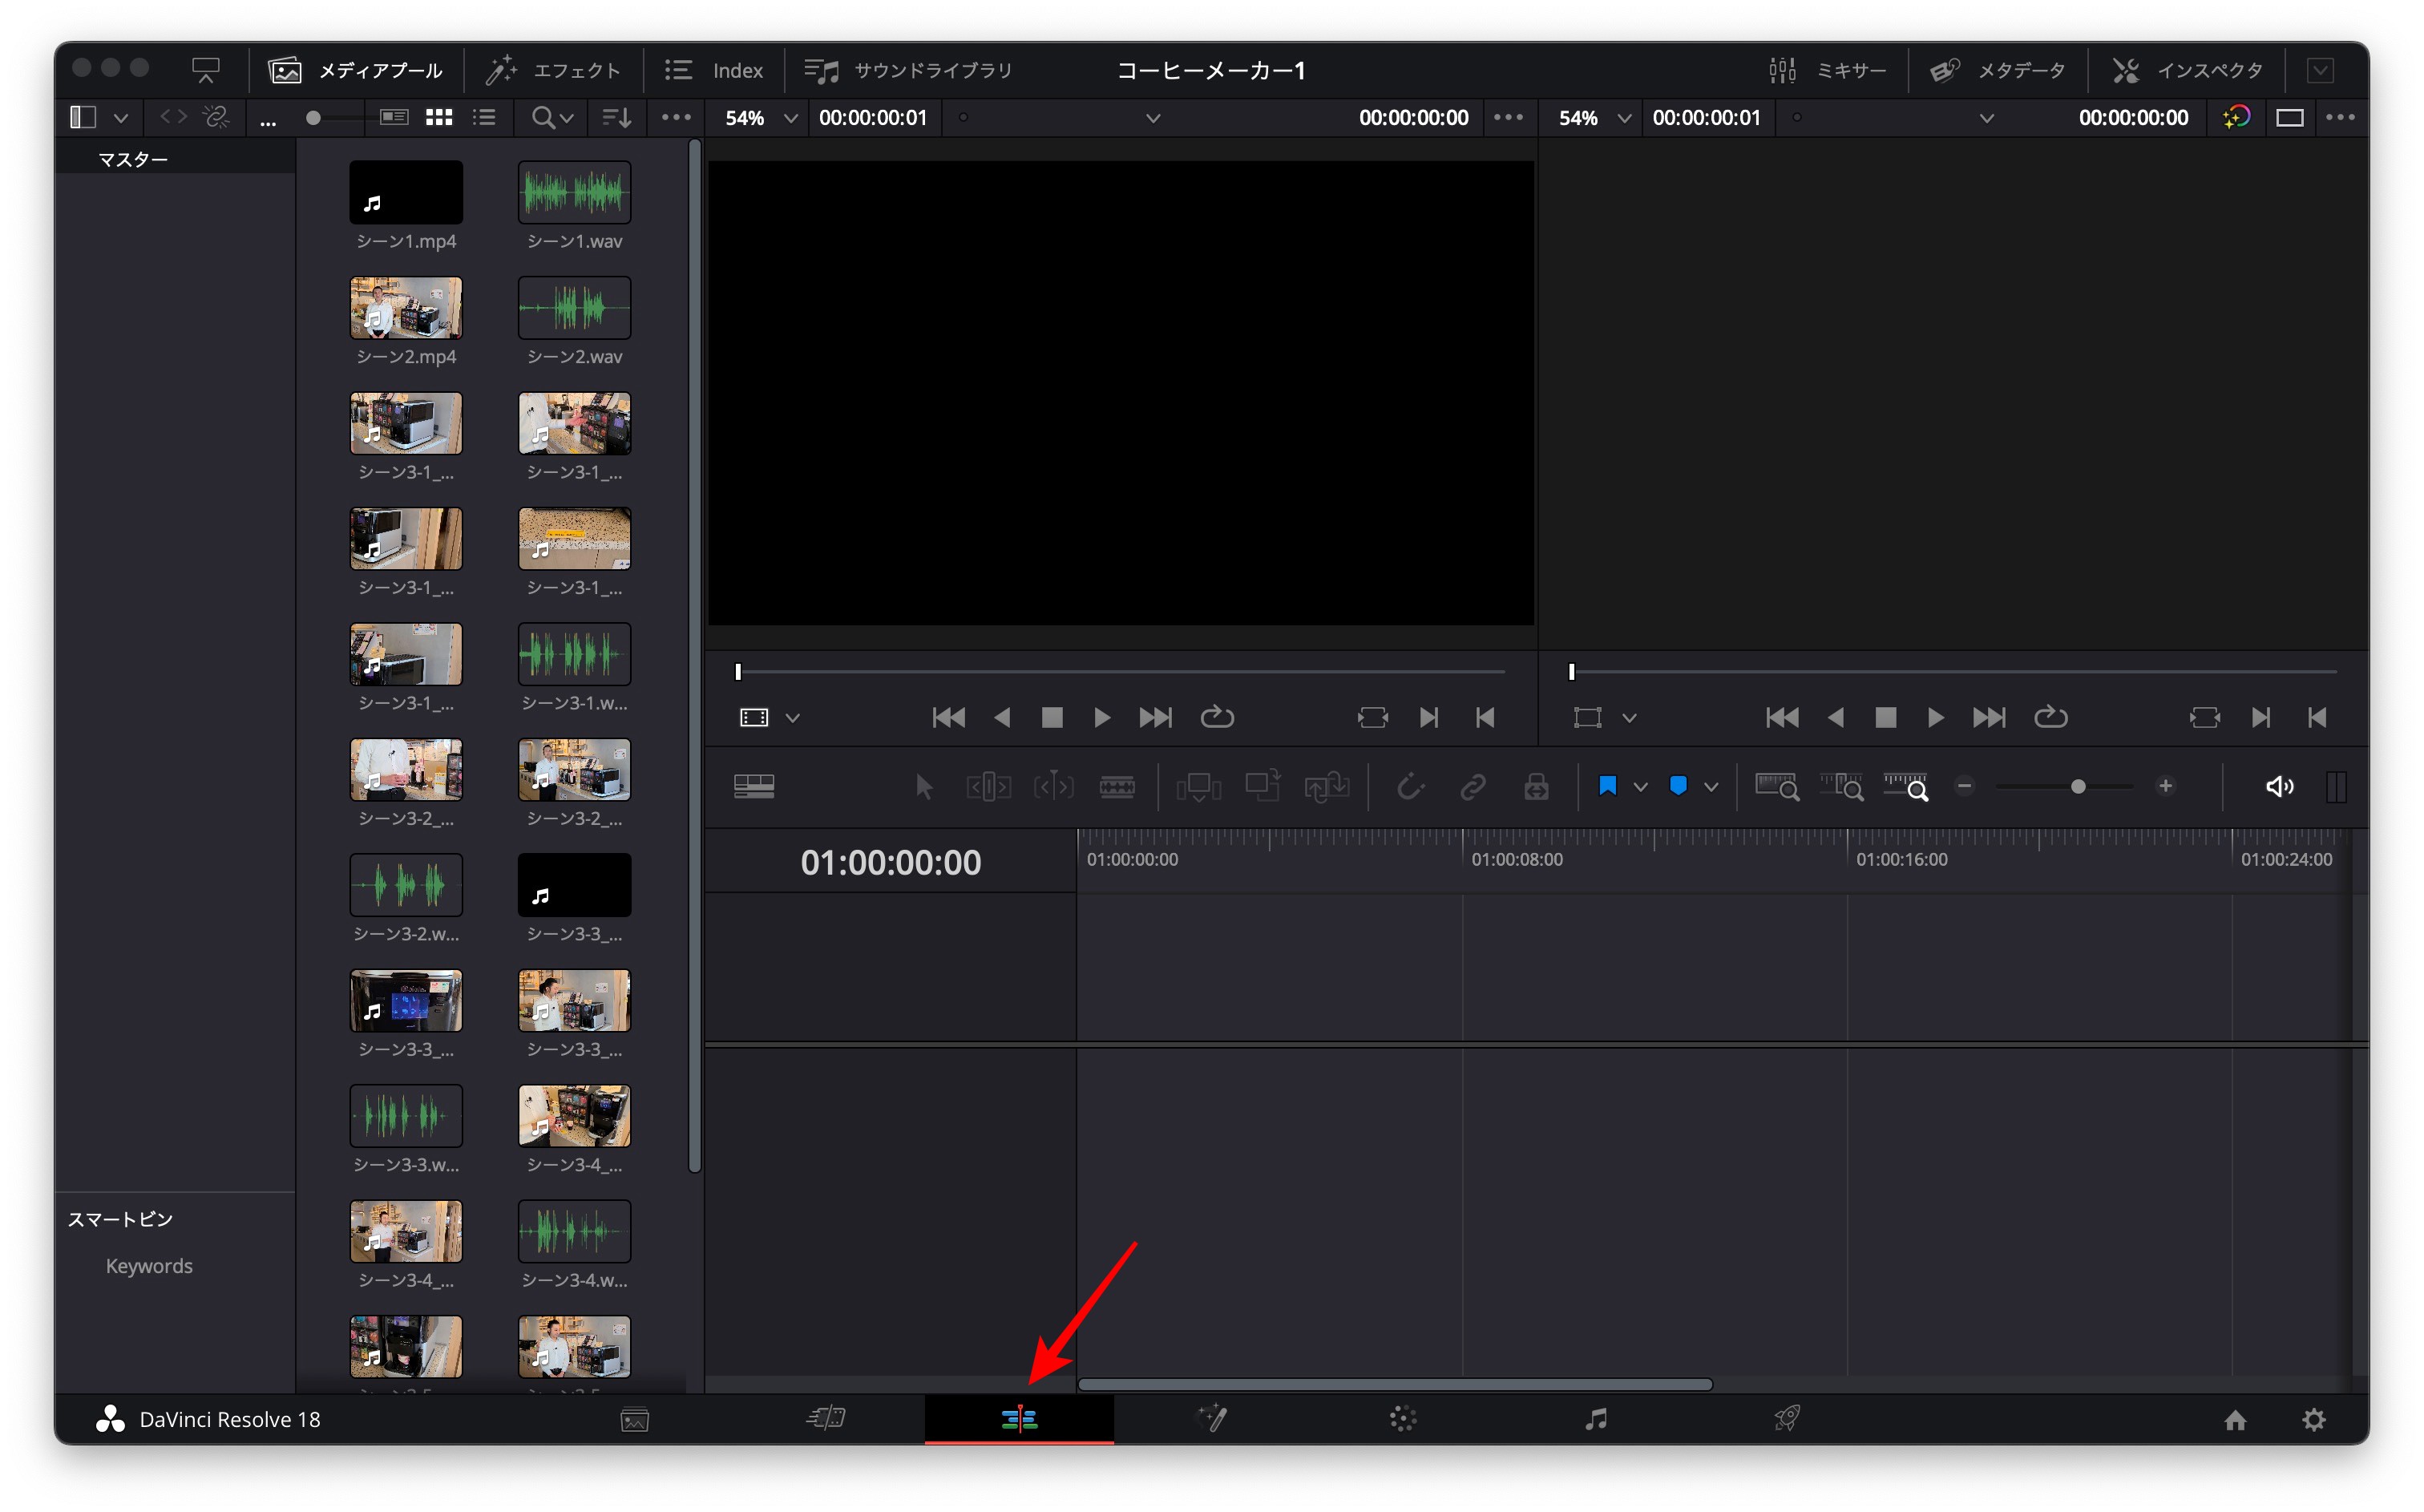Image resolution: width=2424 pixels, height=1512 pixels.
Task: Toggle the Snapping magnet button
Action: pos(1409,787)
